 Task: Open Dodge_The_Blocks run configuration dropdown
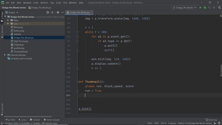point(184,8)
